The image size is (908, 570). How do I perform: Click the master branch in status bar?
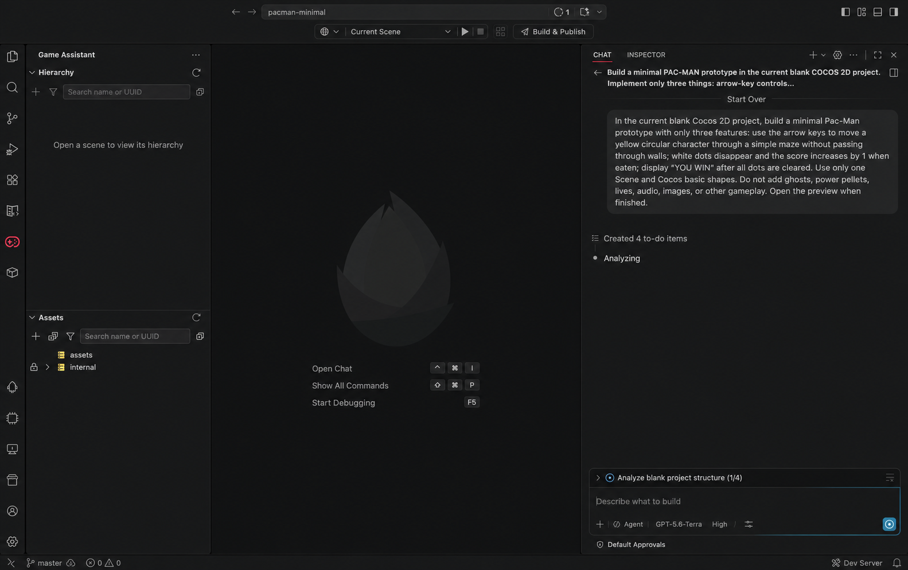tap(45, 563)
